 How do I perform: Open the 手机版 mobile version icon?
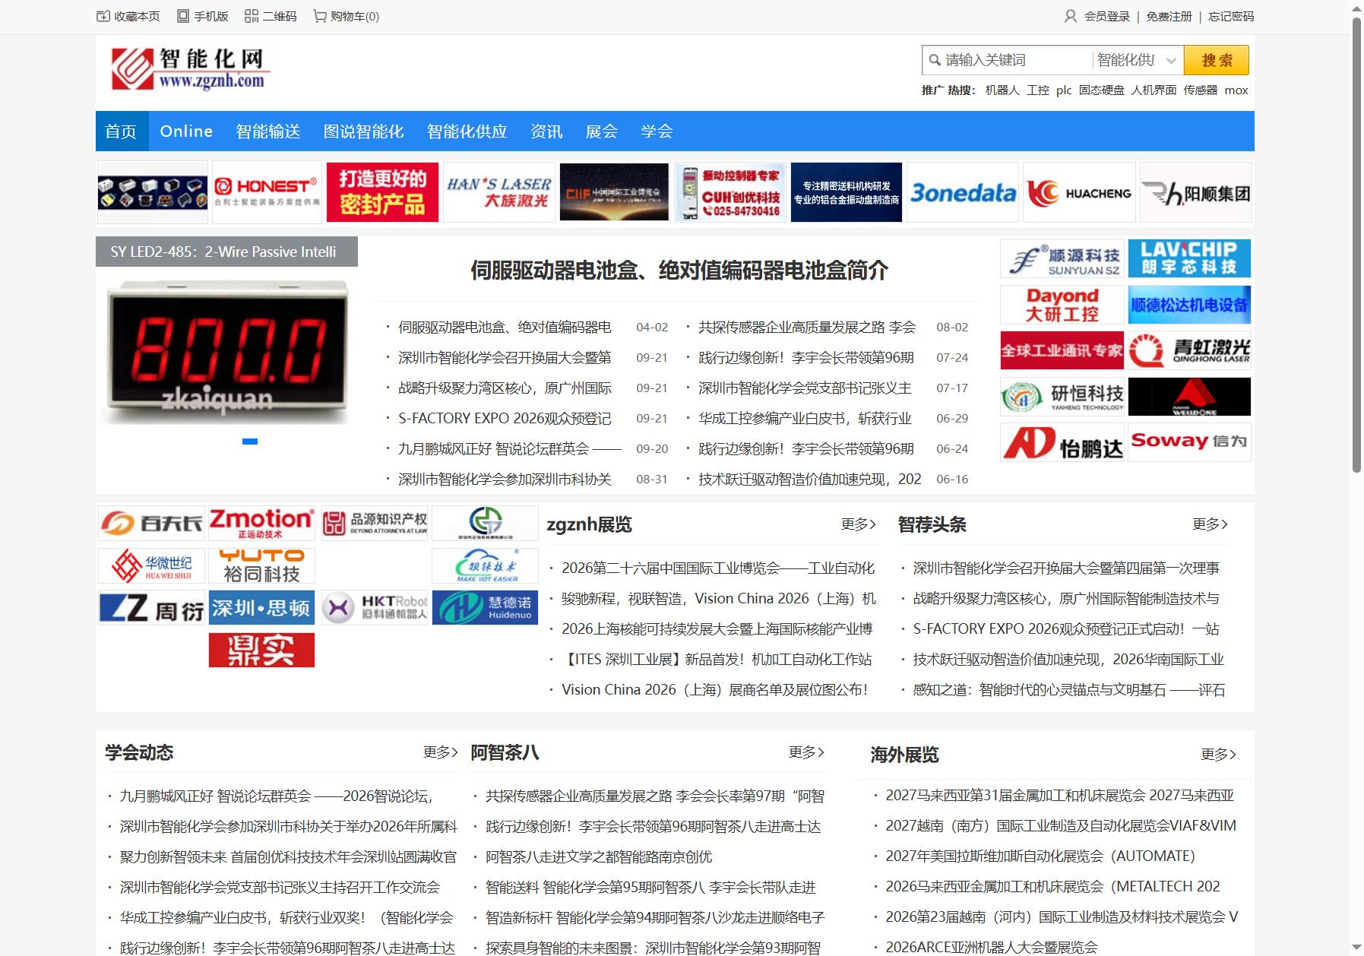(183, 16)
